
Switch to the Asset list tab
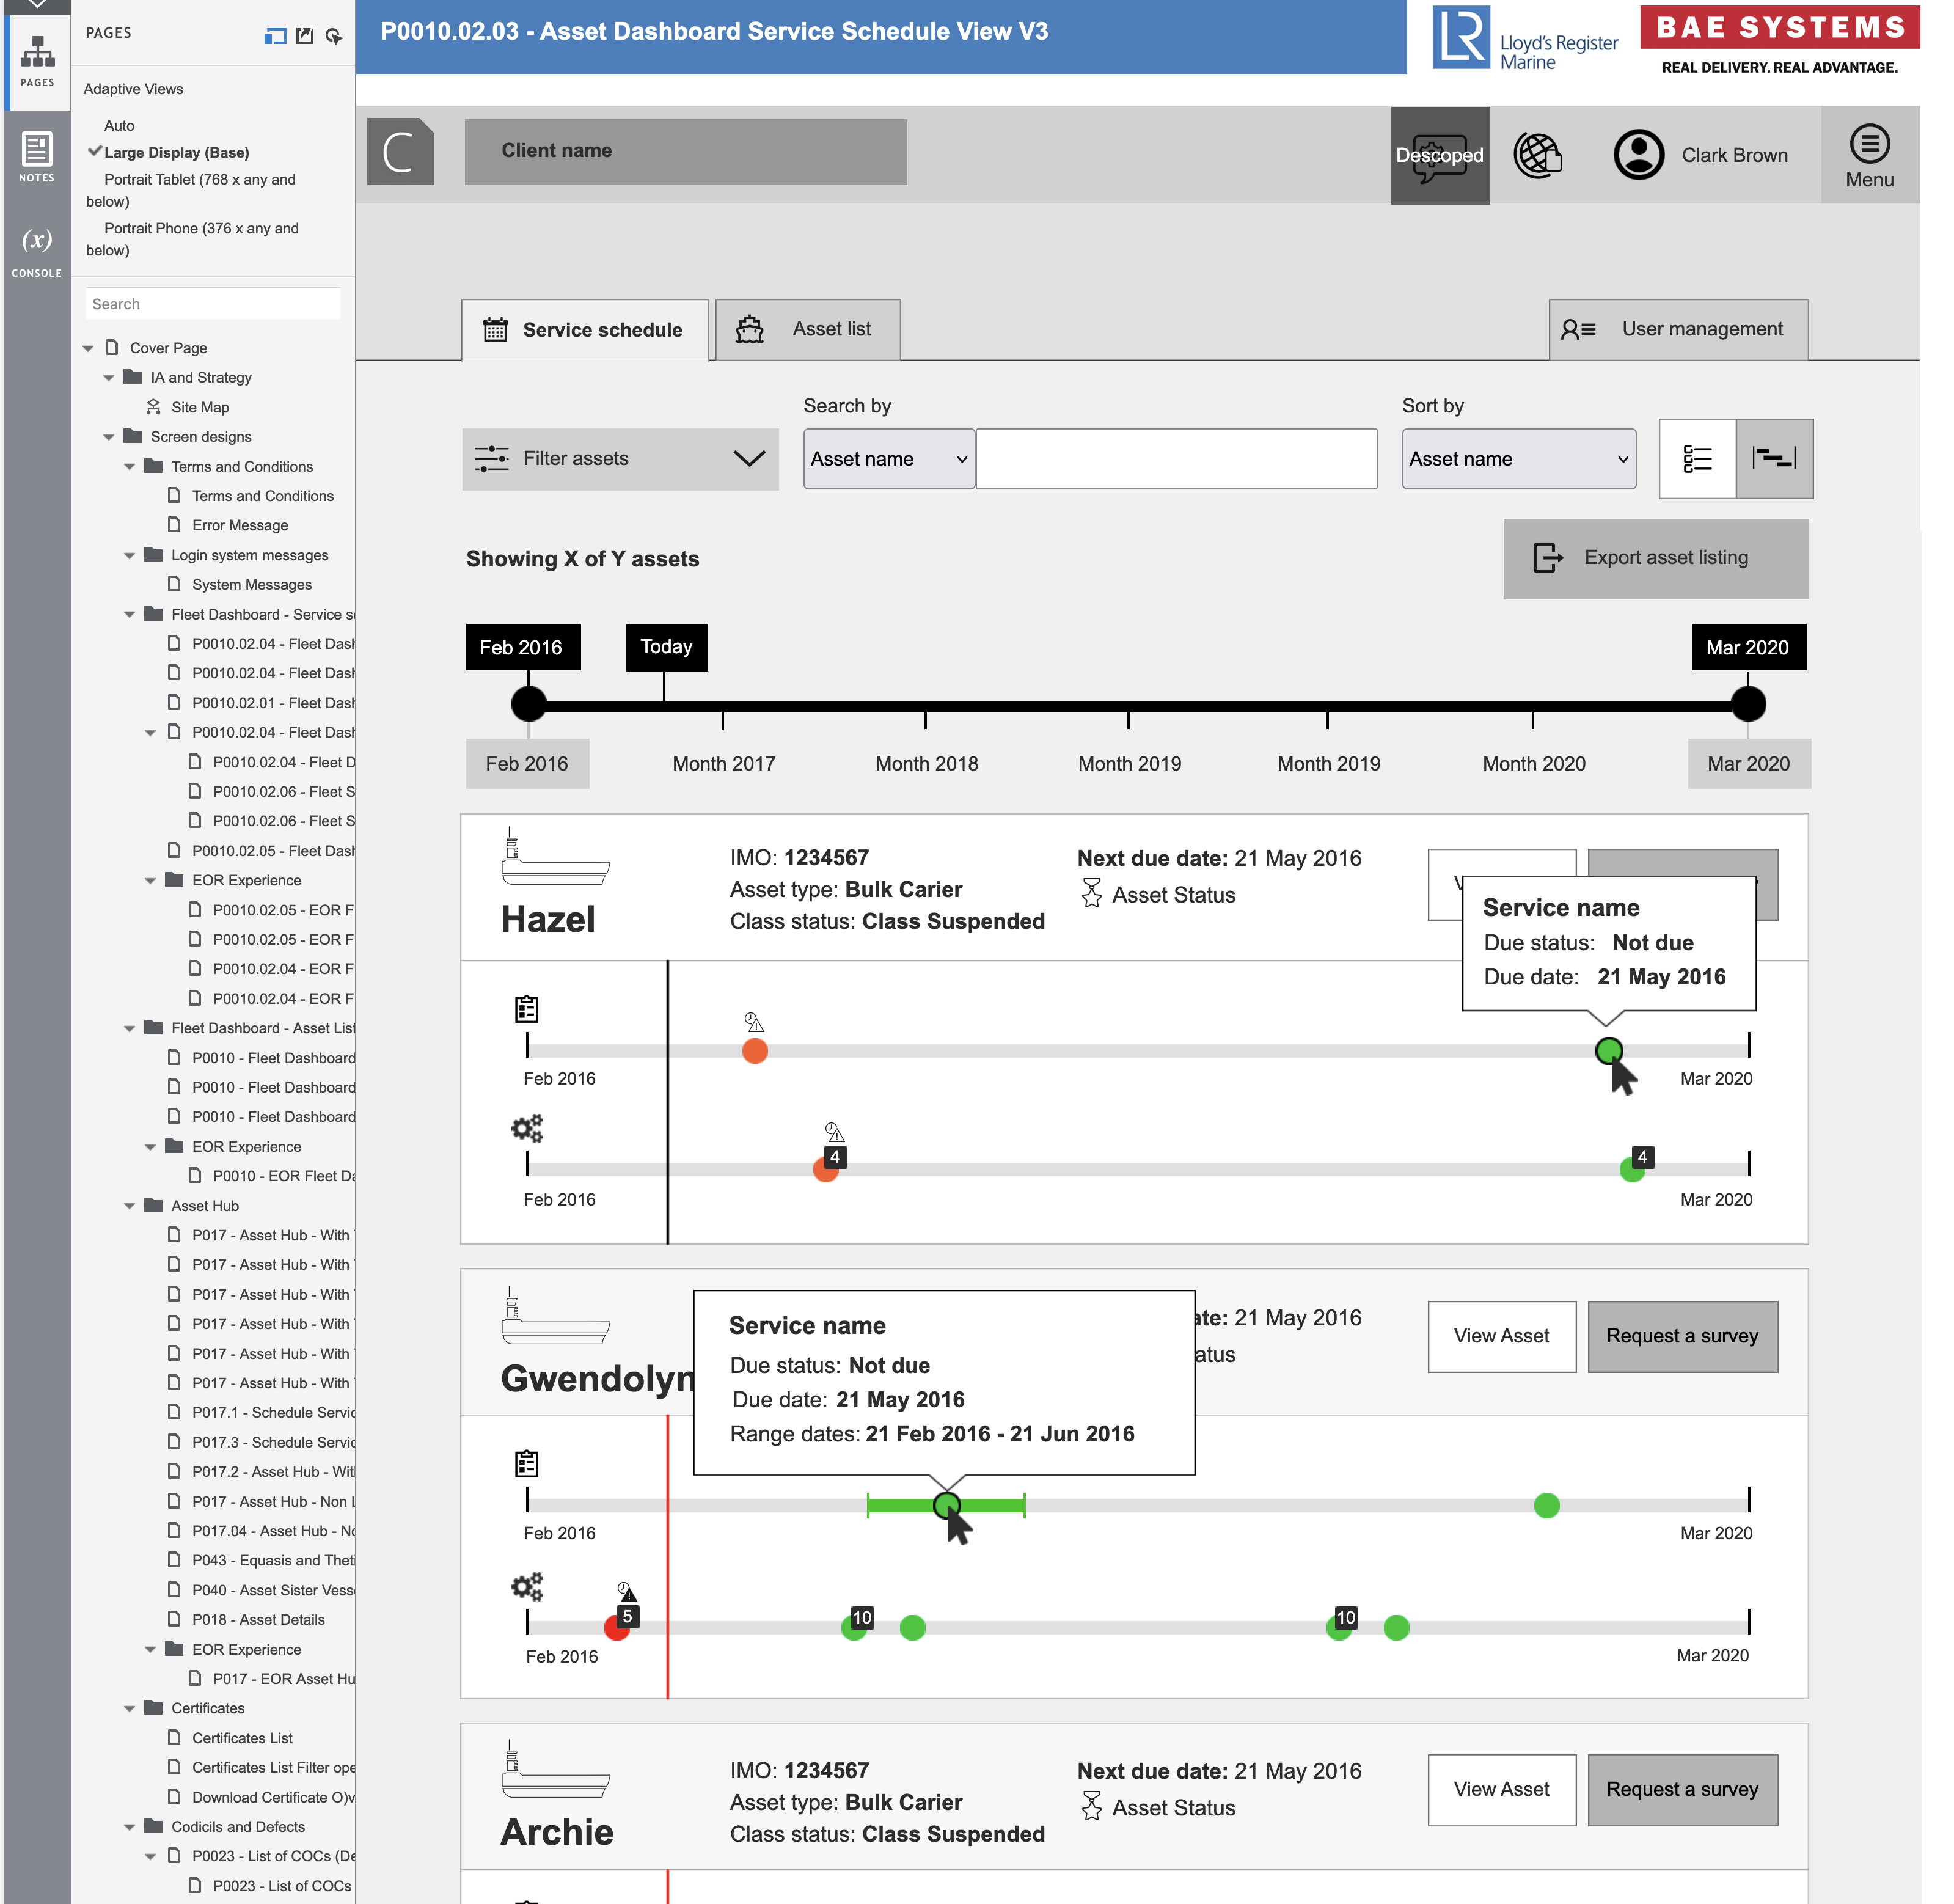[807, 329]
